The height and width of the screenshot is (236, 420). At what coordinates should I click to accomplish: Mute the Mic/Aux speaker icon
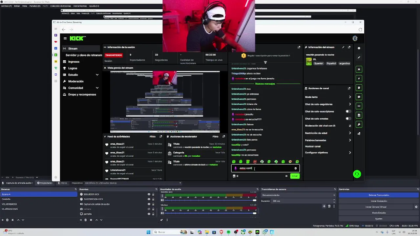162,213
